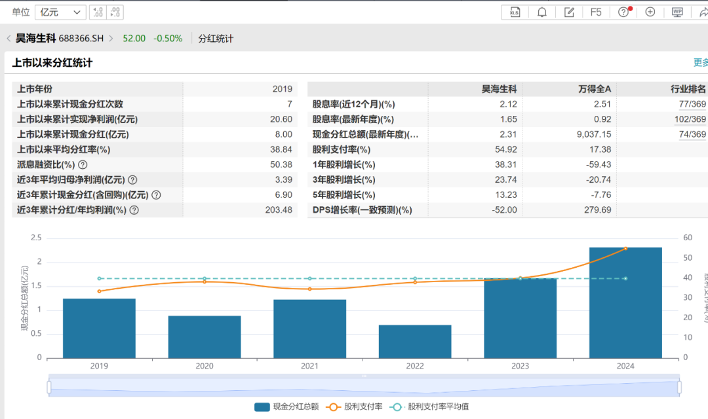Image resolution: width=708 pixels, height=419 pixels.
Task: Export data with the XLS icon
Action: 515,12
